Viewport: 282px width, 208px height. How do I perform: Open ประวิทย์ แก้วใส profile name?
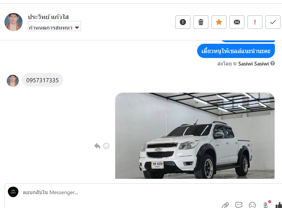pyautogui.click(x=48, y=17)
